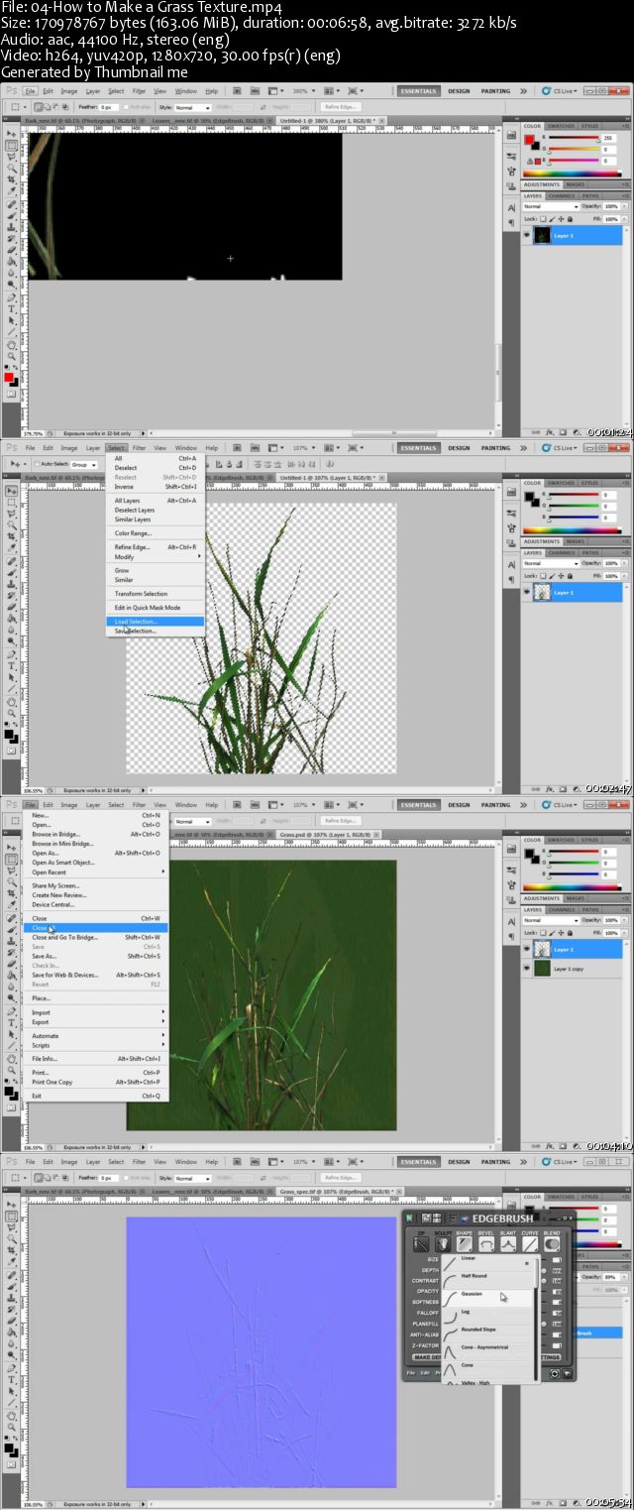The width and height of the screenshot is (634, 1510).
Task: Click Layer 1 copy thumbnail in Layers panel
Action: (x=542, y=969)
